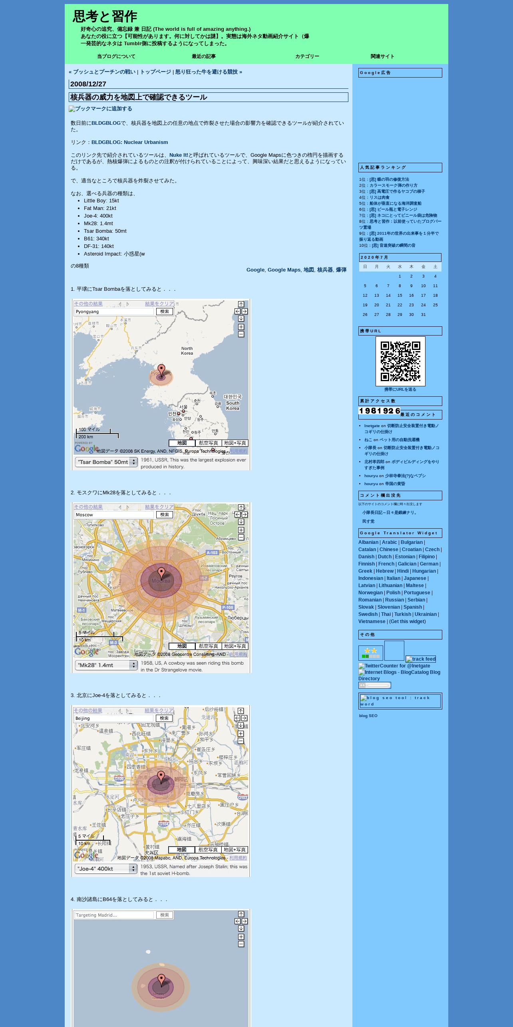Pan right on the Moscow map

[245, 515]
